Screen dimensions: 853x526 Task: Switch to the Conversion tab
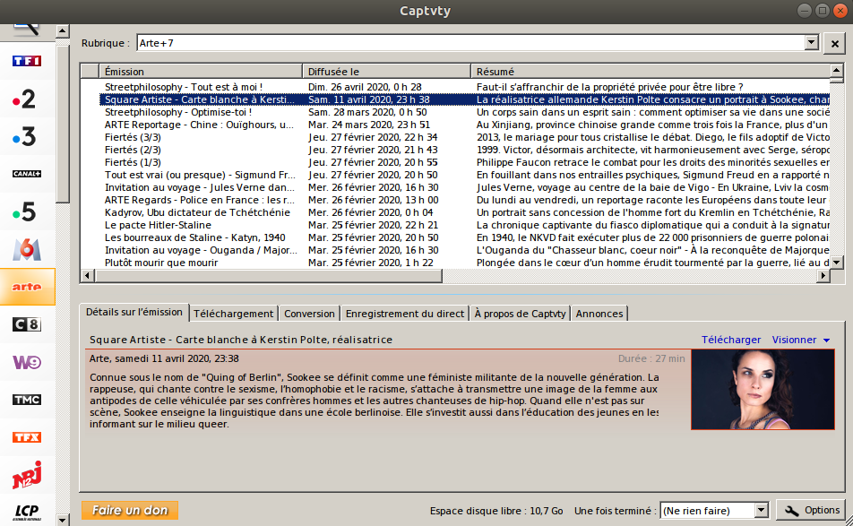point(309,314)
